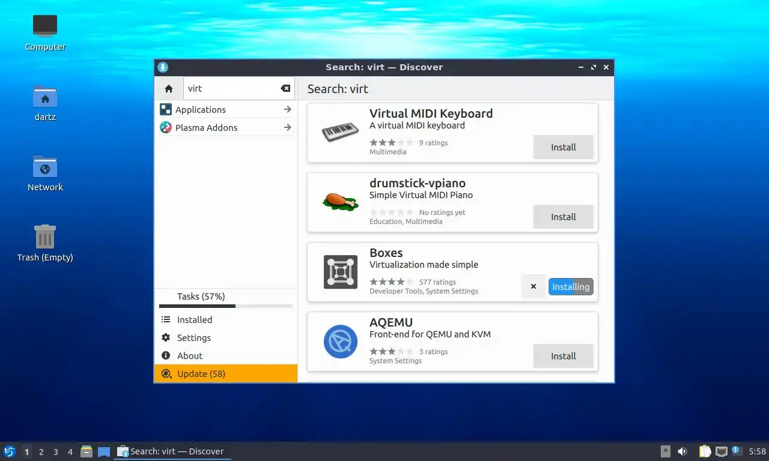Expand Plasma Addons with its arrow
Viewport: 769px width, 461px height.
tap(287, 127)
